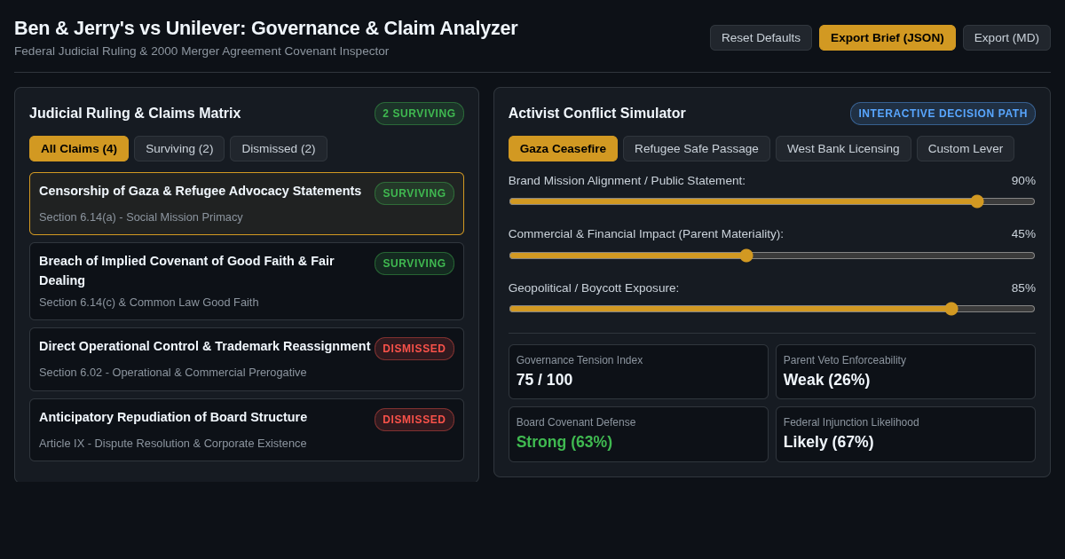Adjust the Commercial & Financial Impact slider

click(772, 256)
